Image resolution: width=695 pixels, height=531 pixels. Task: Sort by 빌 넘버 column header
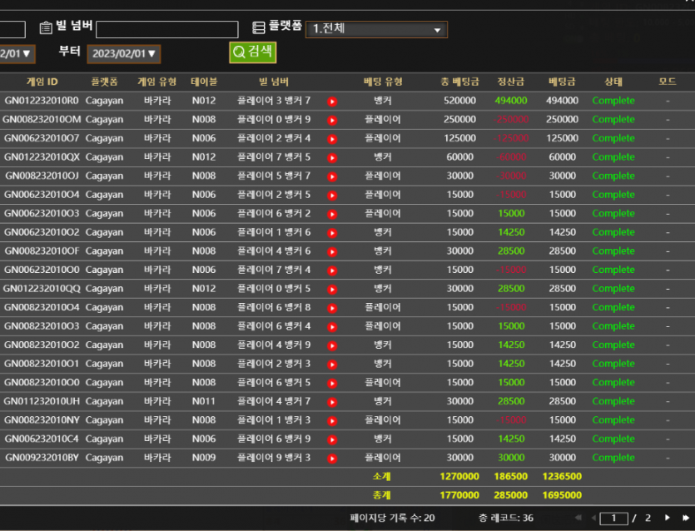[274, 82]
